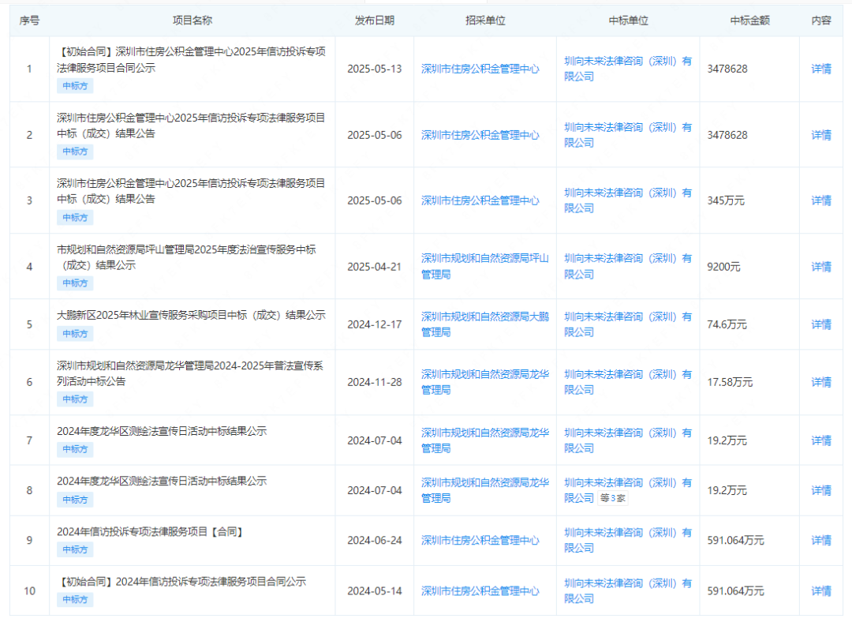Open 详情 for the 9200元 bid row
The image size is (852, 622).
[820, 267]
